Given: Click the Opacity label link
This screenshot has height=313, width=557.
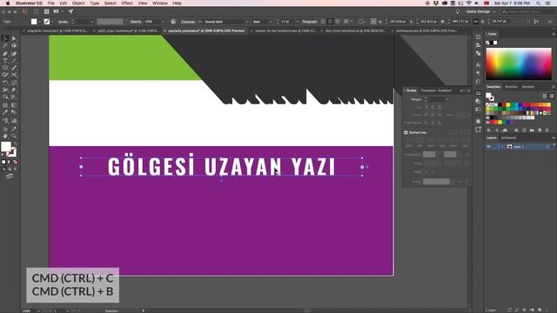Looking at the screenshot, I should coord(136,22).
